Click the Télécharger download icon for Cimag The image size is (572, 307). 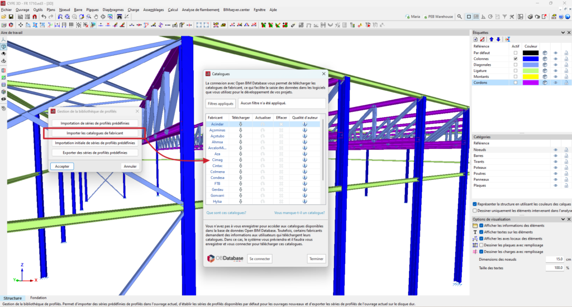coord(240,160)
